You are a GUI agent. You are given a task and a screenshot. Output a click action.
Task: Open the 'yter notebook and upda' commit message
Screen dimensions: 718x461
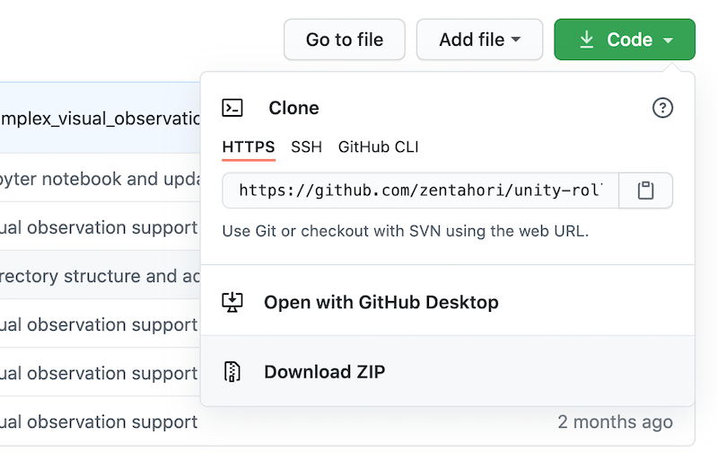coord(100,179)
